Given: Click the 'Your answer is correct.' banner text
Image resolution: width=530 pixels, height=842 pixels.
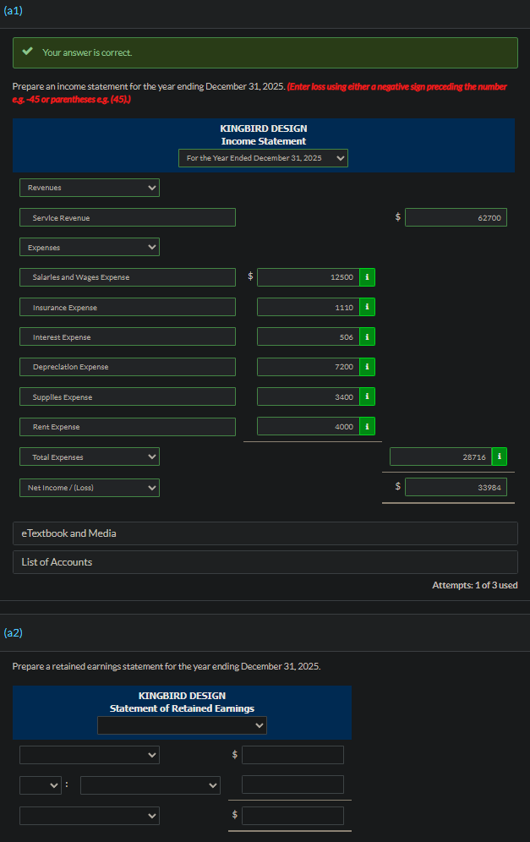Looking at the screenshot, I should click(x=87, y=52).
